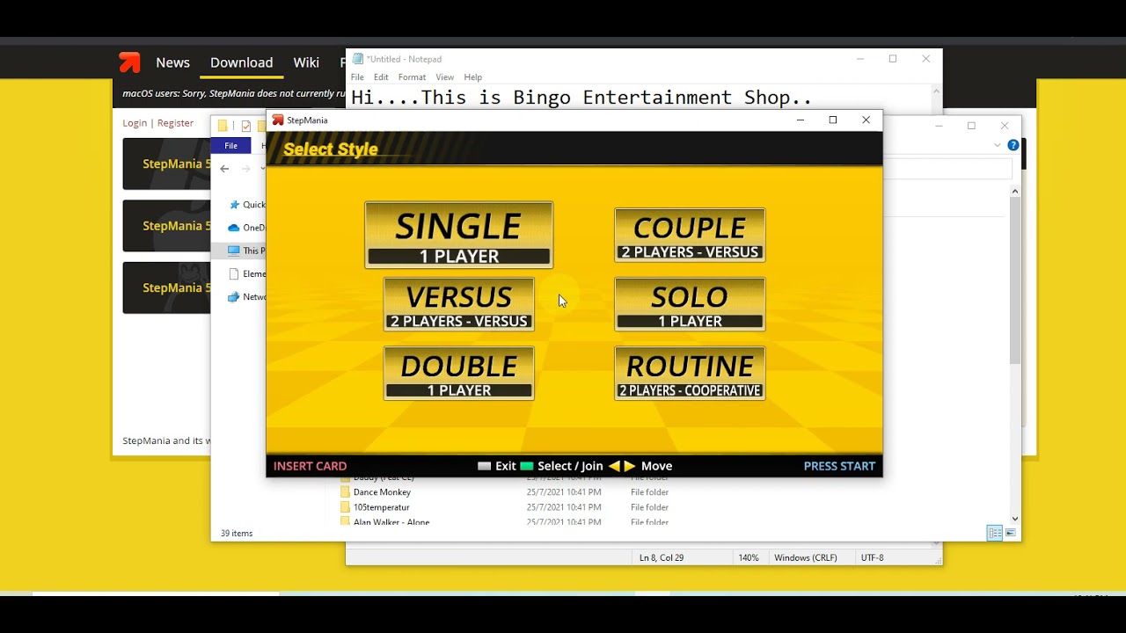Image resolution: width=1126 pixels, height=633 pixels.
Task: Open Notepad Edit menu
Action: tap(381, 77)
